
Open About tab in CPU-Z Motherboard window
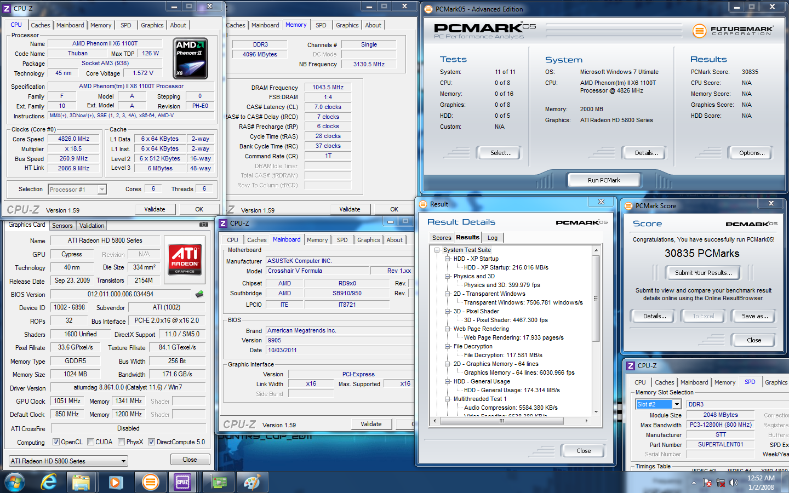click(395, 240)
